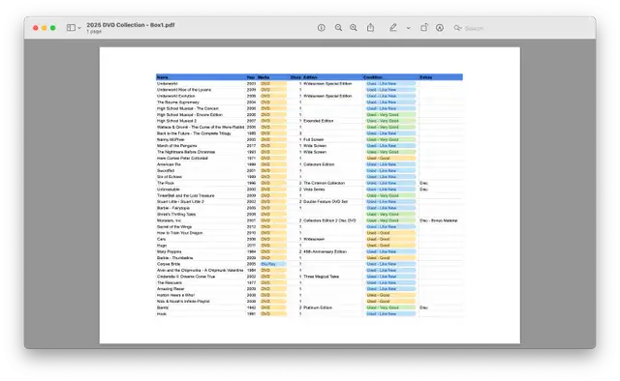Click the '2025 DVD Collection - Box1.pdf' title
The image size is (620, 381).
[x=131, y=25]
